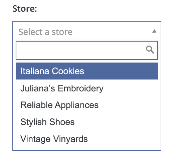Click inside the empty filter box
This screenshot has height=158, width=174.
pos(80,50)
